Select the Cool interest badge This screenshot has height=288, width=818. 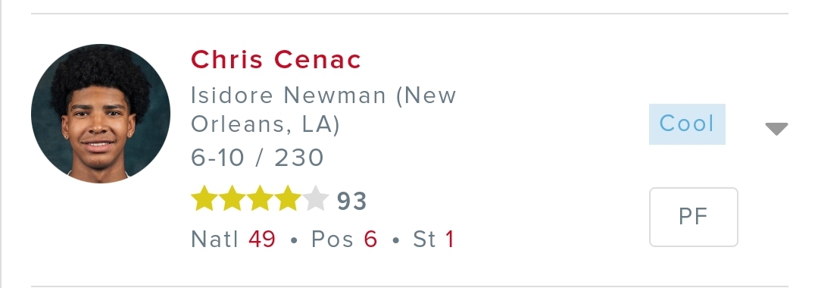click(687, 124)
